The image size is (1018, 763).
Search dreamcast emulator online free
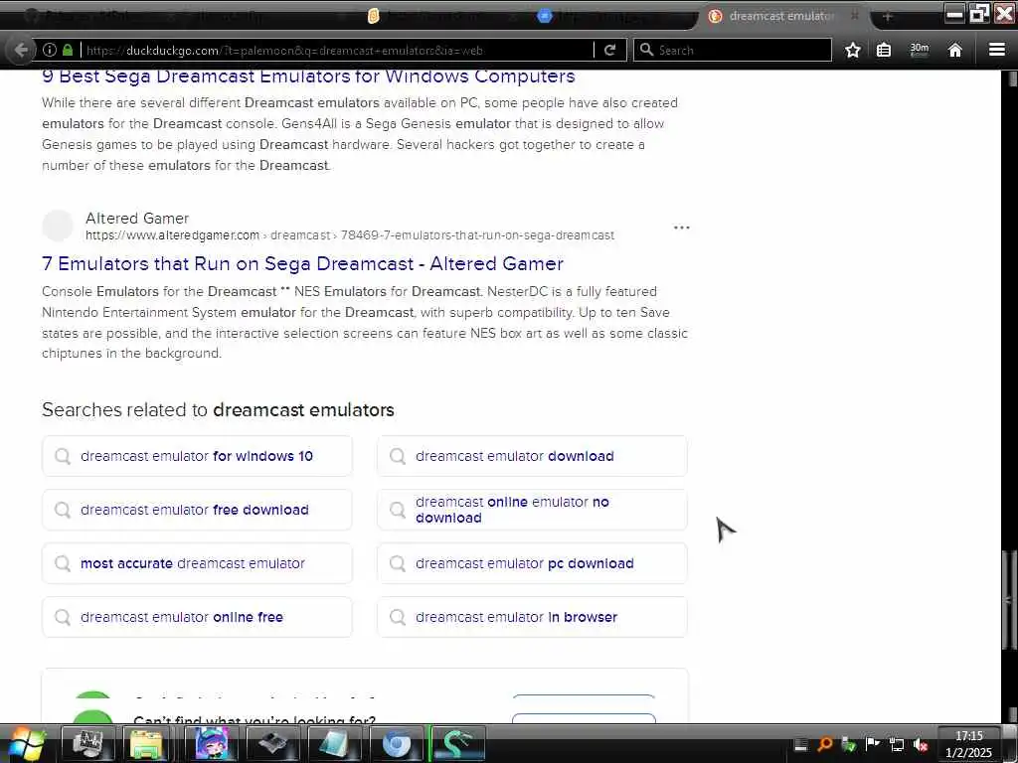[197, 617]
